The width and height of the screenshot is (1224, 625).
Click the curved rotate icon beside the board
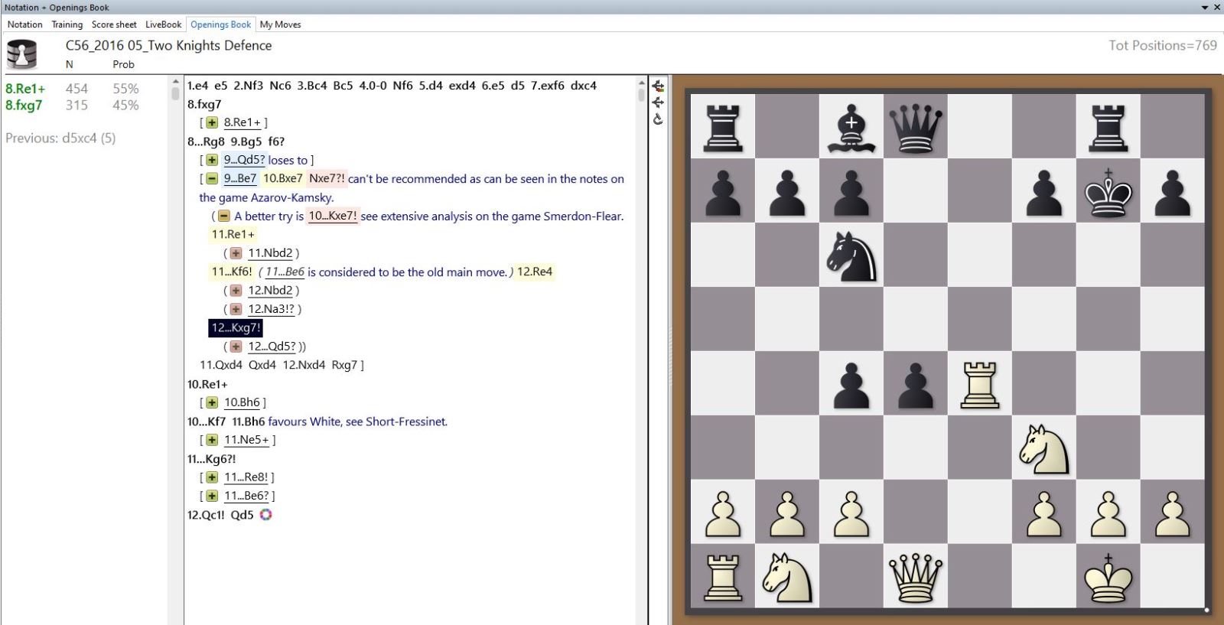click(658, 119)
